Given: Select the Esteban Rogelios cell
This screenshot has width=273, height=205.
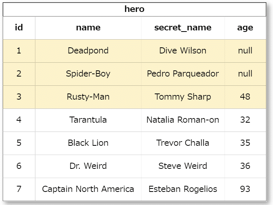Looking at the screenshot, I should 183,189.
